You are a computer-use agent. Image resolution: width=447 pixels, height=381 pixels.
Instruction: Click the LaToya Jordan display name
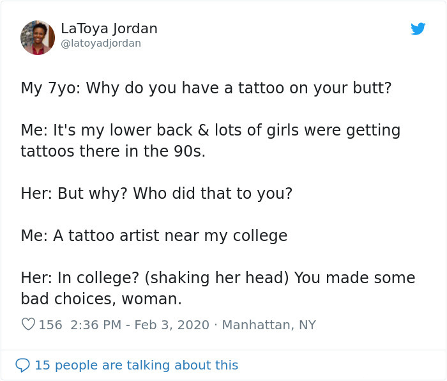(x=109, y=29)
